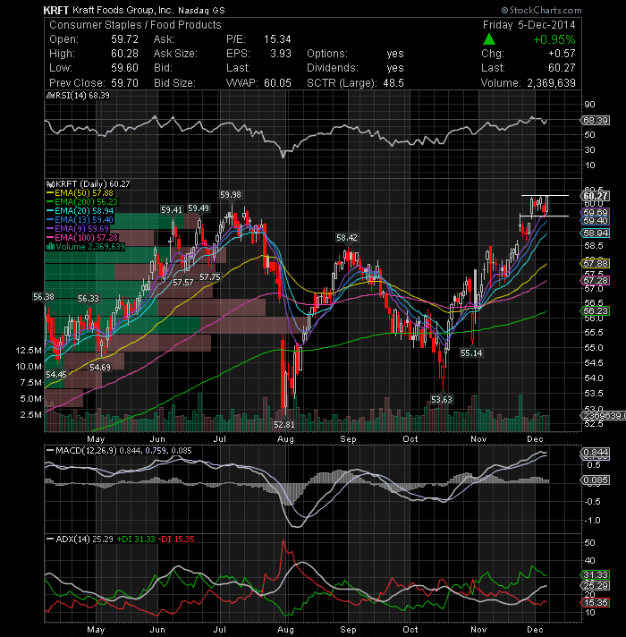
Task: Click the SCTR (Large) value 48.5
Action: pos(393,83)
